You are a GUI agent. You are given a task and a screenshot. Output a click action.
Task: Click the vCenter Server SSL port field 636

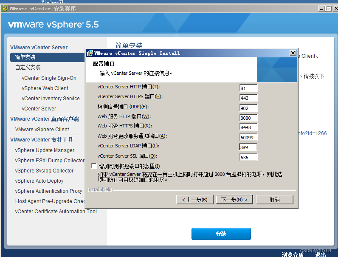pyautogui.click(x=248, y=158)
